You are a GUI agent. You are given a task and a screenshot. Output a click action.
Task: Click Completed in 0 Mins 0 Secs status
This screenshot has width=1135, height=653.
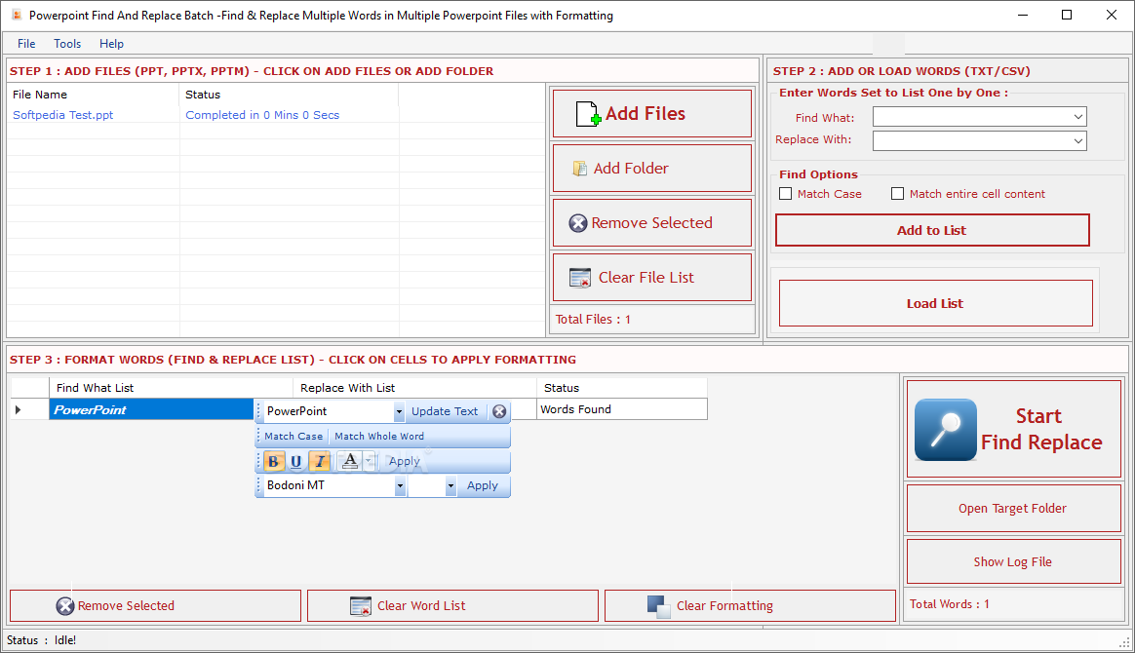pos(262,115)
